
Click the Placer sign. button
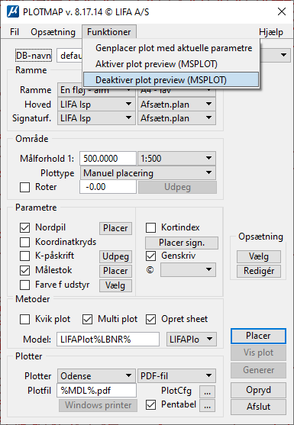click(182, 243)
